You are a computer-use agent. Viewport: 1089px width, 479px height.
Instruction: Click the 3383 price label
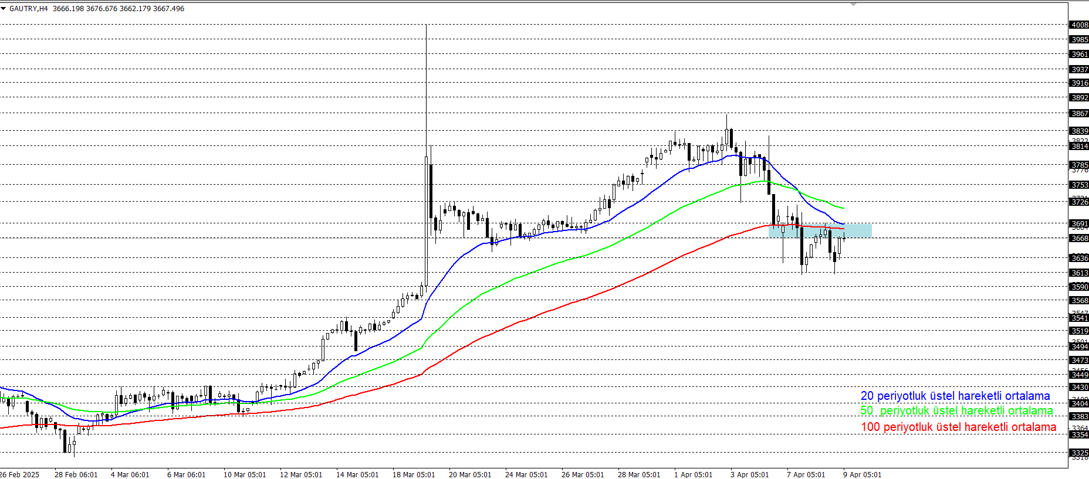(1080, 416)
